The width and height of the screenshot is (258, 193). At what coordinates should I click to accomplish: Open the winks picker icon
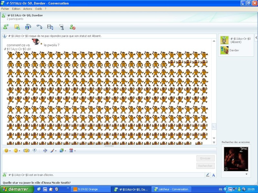point(16,151)
